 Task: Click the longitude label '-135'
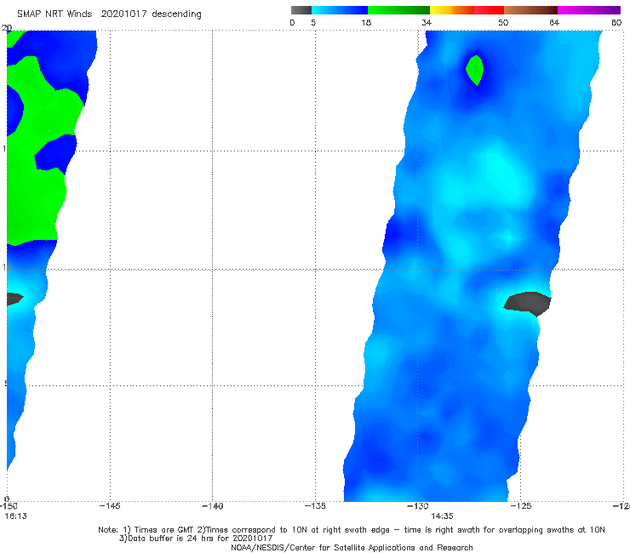315,506
